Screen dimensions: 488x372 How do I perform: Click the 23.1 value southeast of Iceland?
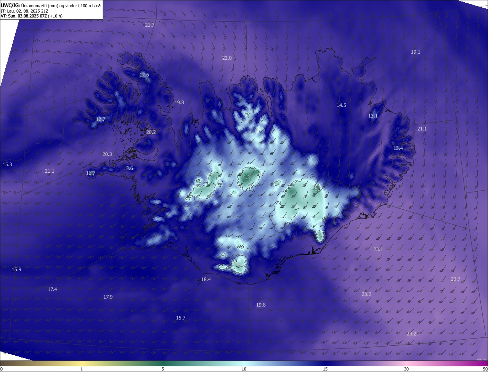coord(378,249)
